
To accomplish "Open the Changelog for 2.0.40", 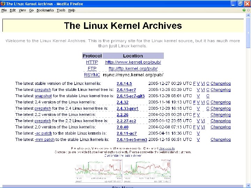I will point(221,127).
